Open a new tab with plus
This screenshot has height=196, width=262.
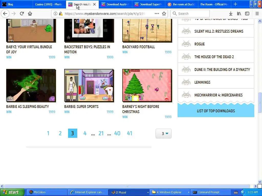pyautogui.click(x=235, y=4)
